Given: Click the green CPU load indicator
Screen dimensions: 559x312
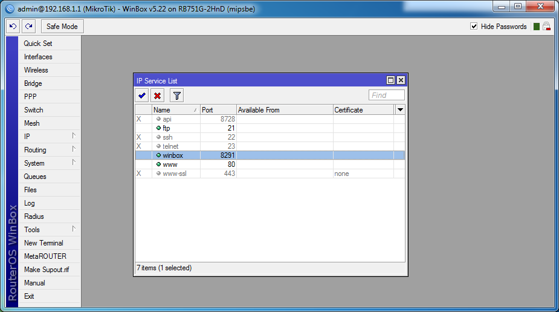Looking at the screenshot, I should [x=536, y=27].
